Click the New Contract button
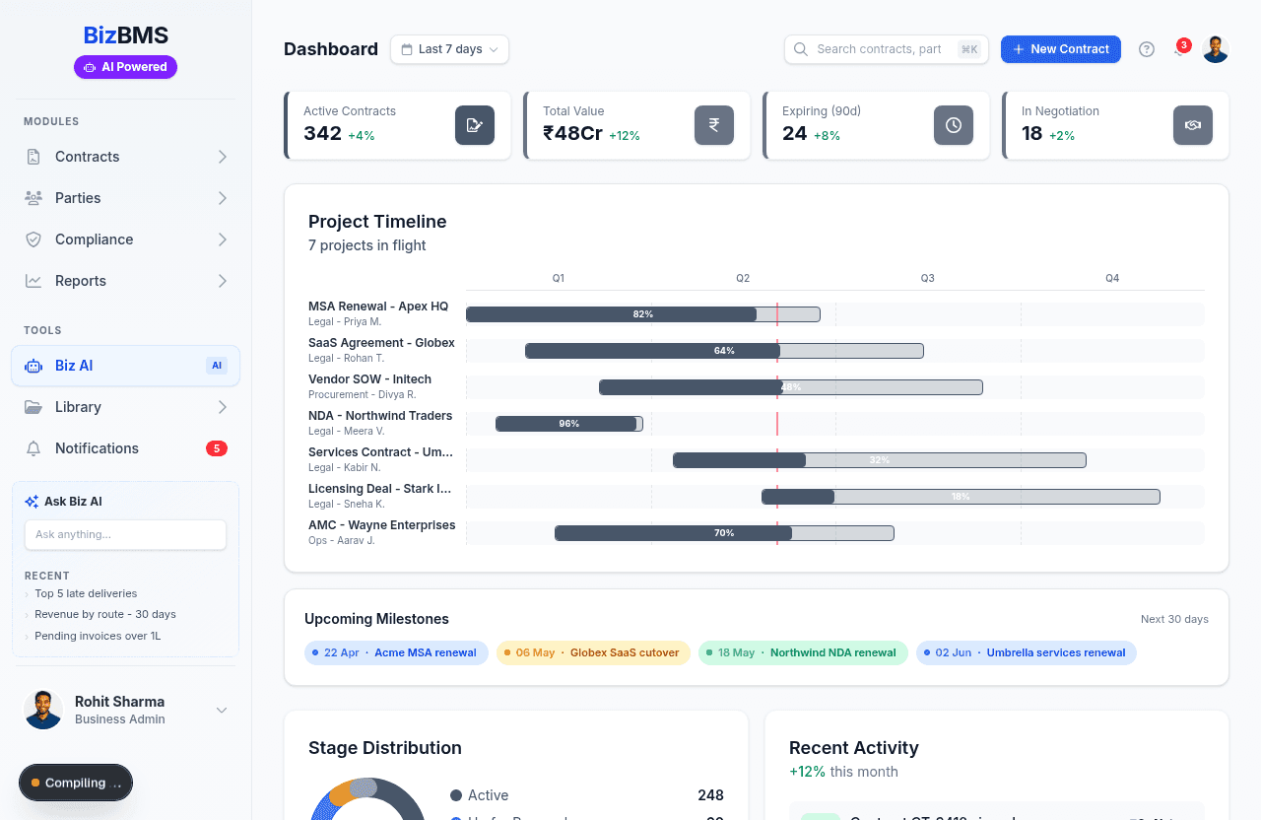This screenshot has width=1261, height=820. [1060, 49]
